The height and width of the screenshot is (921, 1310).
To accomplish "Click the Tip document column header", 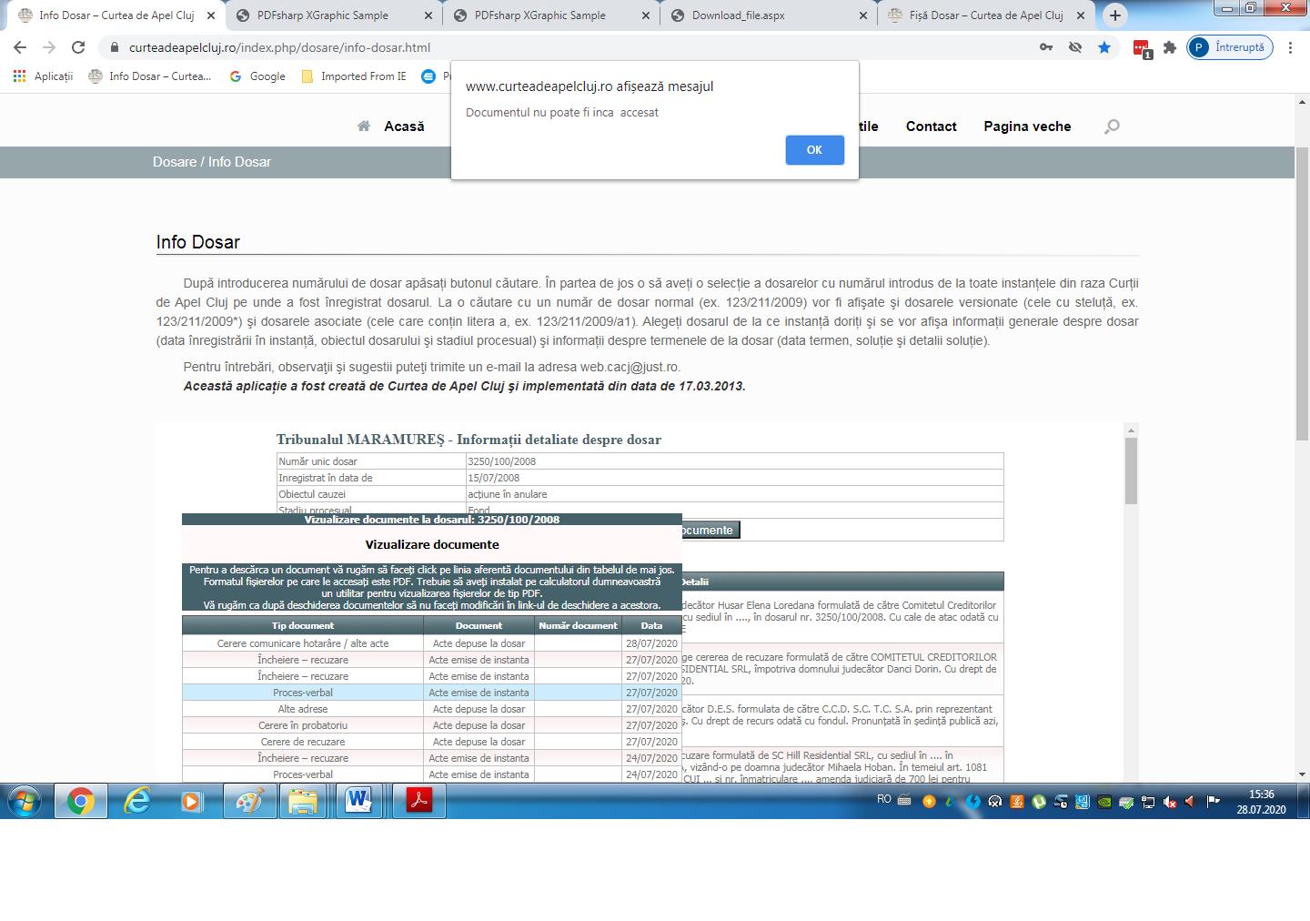I will [303, 625].
